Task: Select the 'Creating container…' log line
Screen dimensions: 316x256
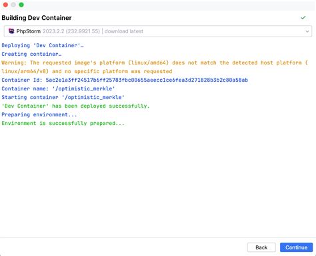Action: 31,54
